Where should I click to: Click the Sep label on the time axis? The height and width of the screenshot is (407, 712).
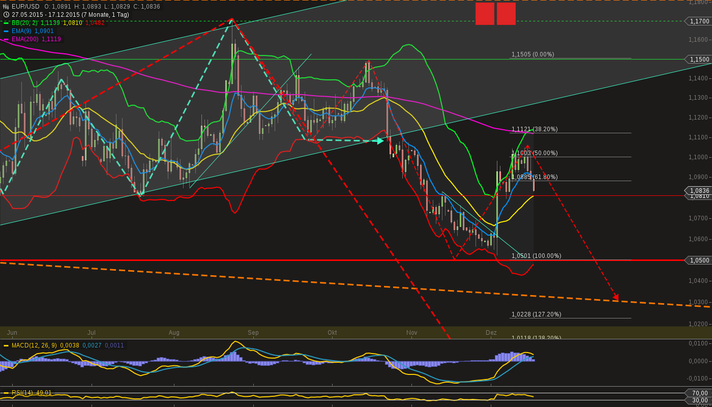click(x=253, y=333)
